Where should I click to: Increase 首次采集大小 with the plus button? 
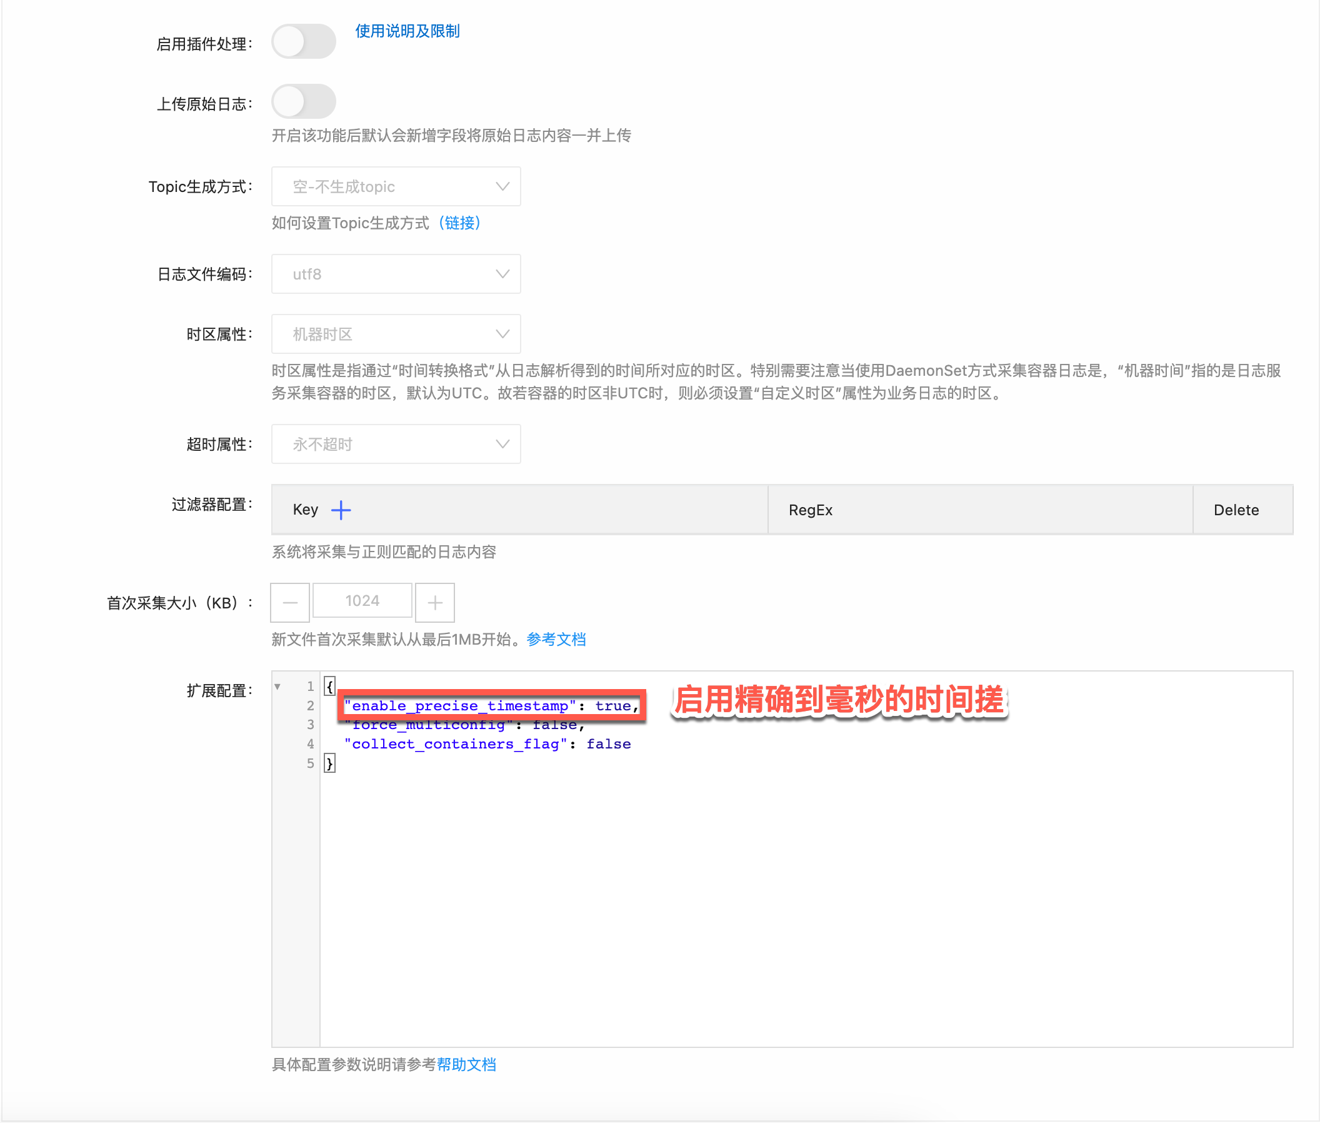[436, 602]
